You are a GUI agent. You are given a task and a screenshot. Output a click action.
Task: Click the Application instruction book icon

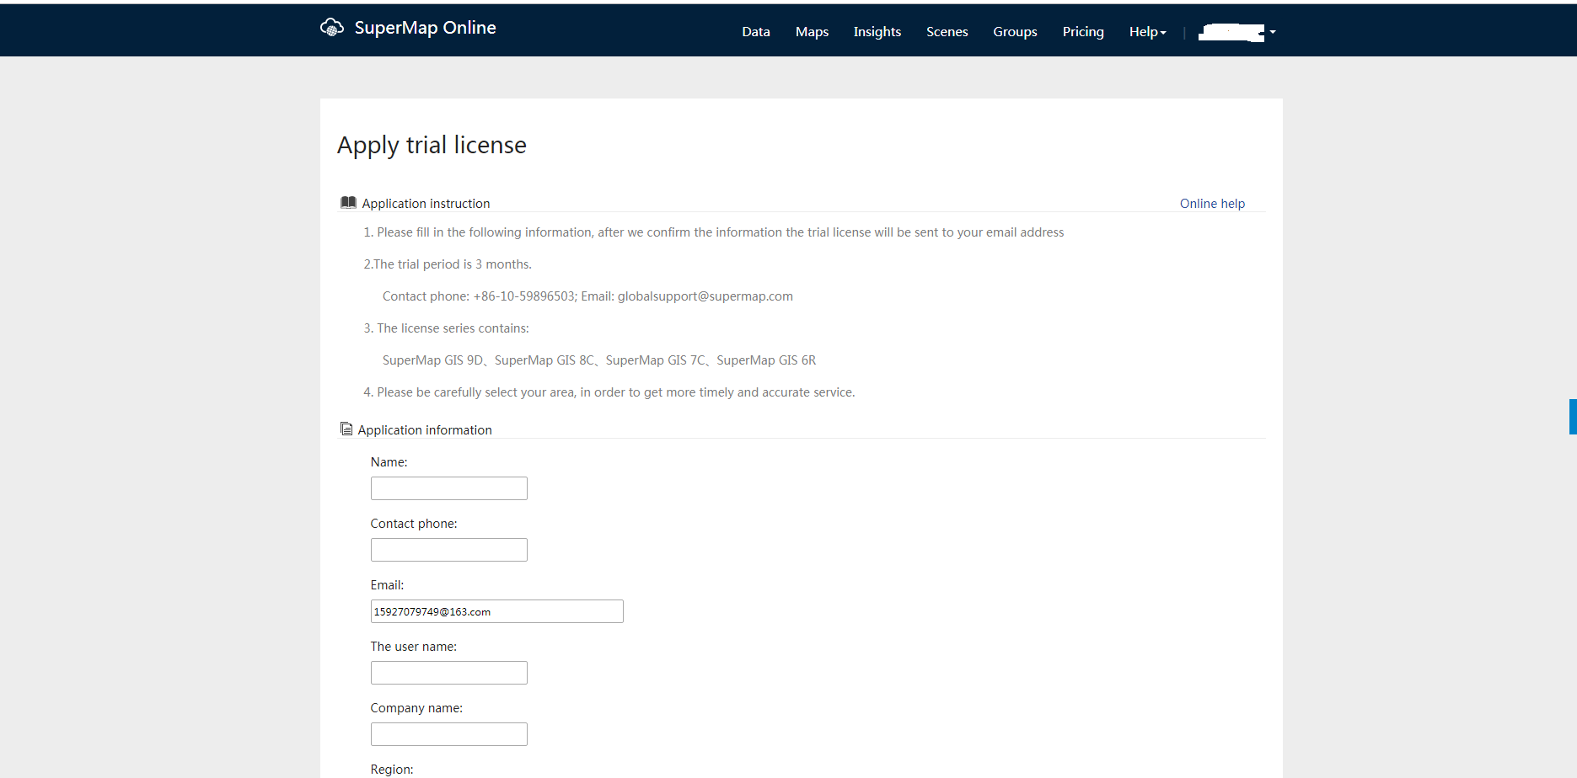[x=348, y=203]
